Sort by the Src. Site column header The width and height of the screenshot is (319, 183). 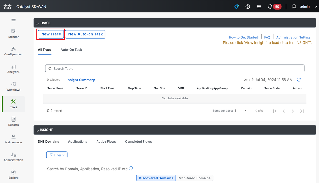(159, 88)
